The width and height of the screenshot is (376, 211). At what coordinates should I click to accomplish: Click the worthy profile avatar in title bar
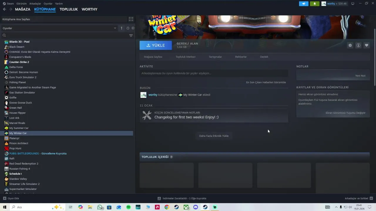[x=324, y=4]
